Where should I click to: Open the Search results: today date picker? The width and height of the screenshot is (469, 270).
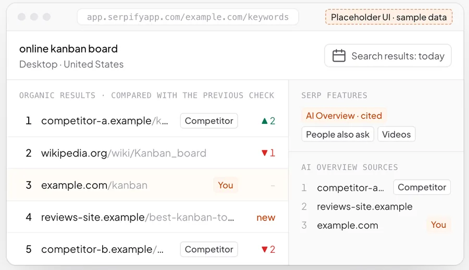(x=388, y=56)
